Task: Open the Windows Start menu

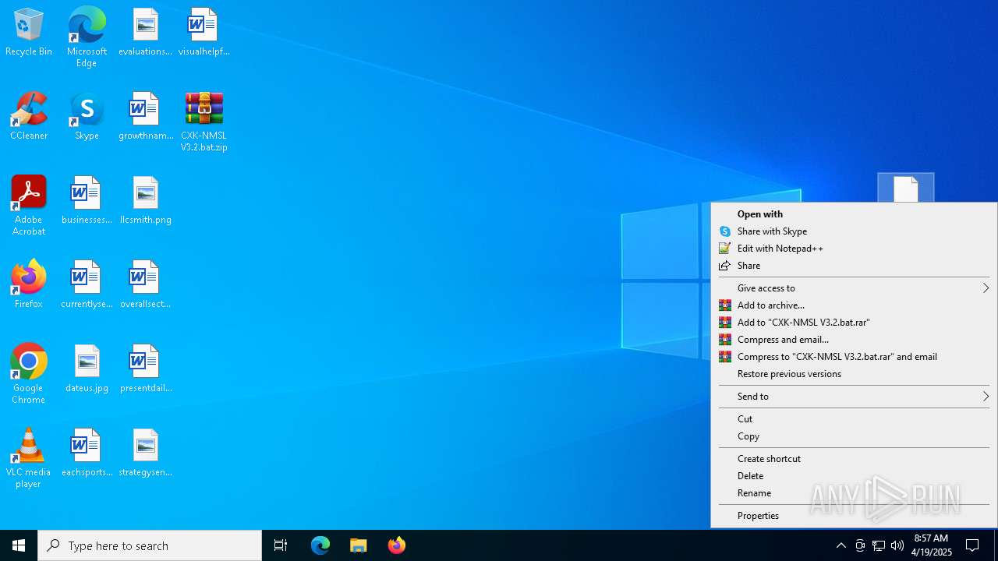Action: [x=19, y=545]
